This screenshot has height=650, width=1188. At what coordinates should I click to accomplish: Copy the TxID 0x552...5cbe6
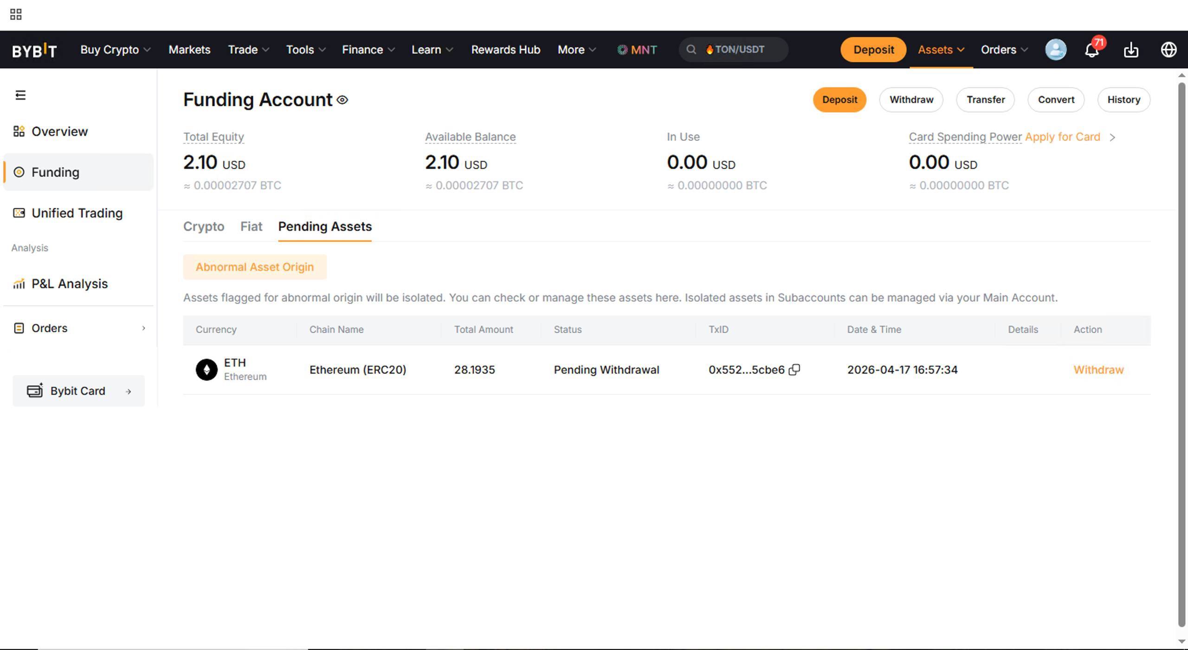[x=794, y=370]
